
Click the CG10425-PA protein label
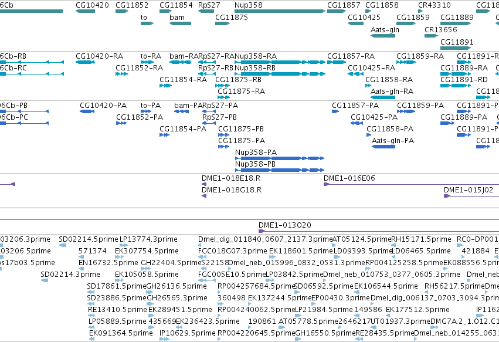(x=374, y=117)
